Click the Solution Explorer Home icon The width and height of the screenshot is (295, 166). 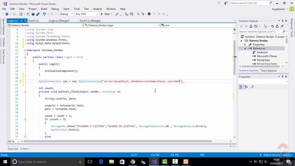[x=251, y=26]
